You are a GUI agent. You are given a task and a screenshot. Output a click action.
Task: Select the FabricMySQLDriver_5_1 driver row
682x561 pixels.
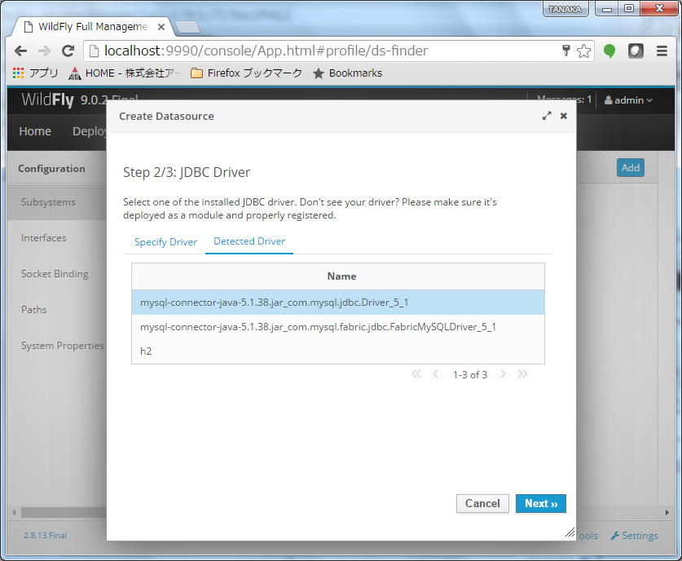tap(338, 327)
